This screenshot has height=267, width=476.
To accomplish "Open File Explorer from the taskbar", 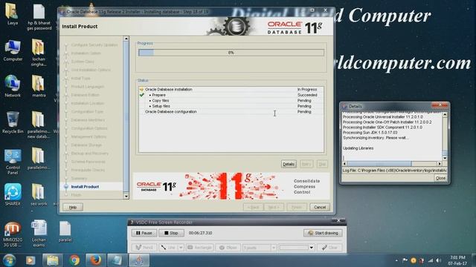I will click(52, 260).
